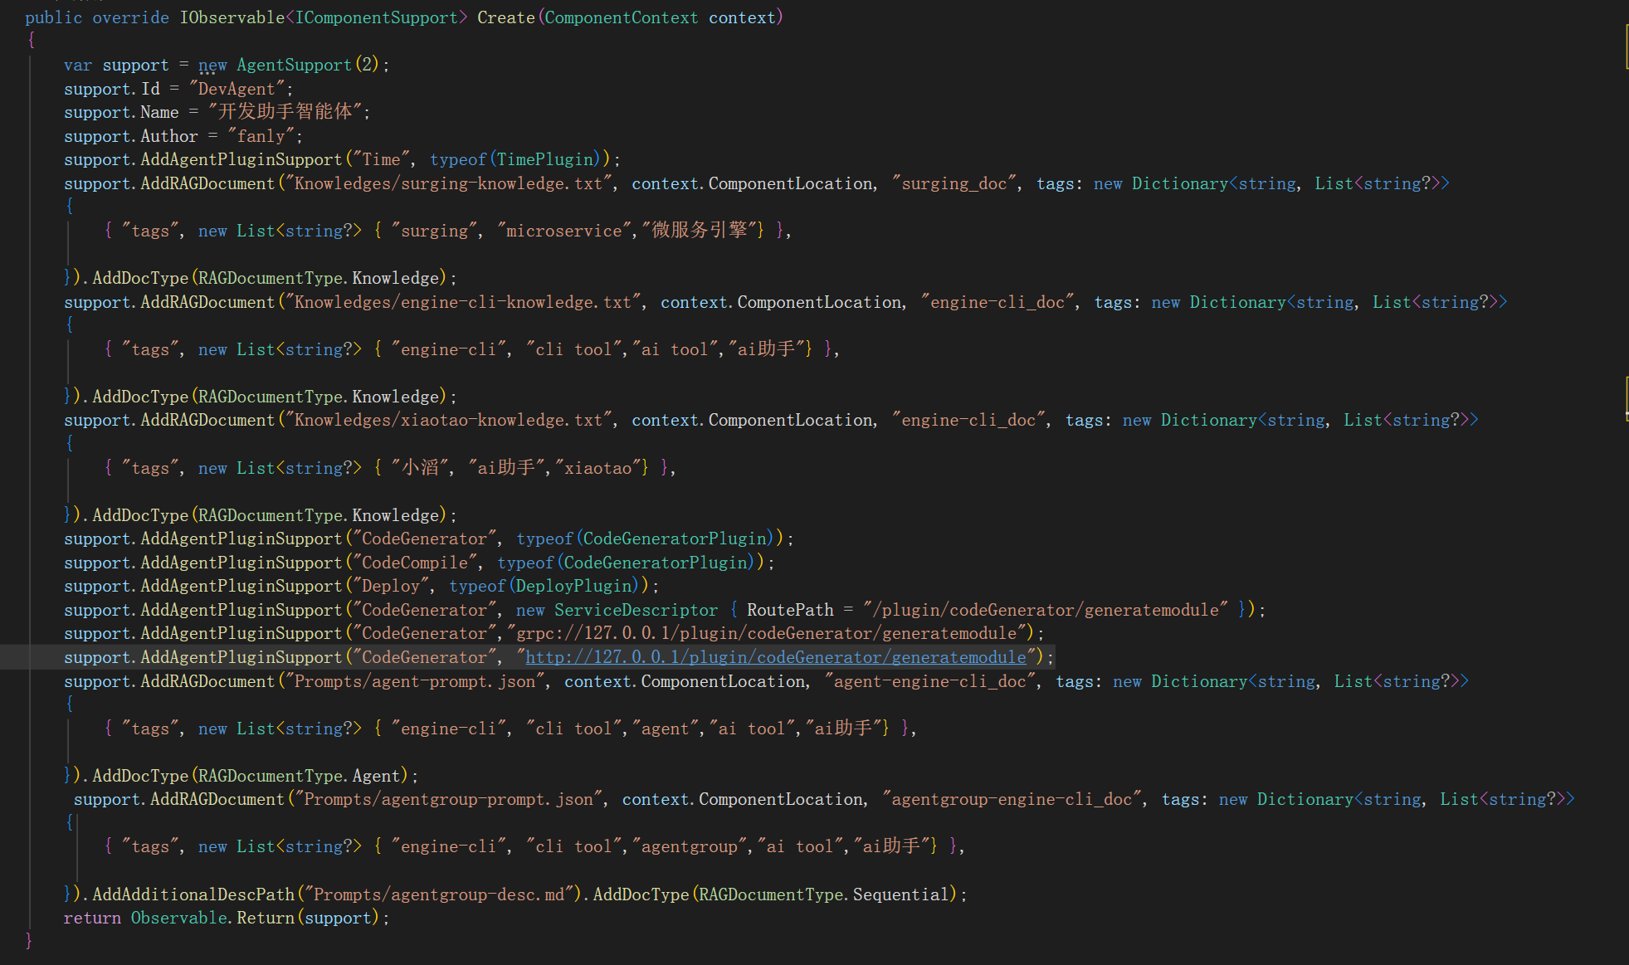
Task: Click the Create method name
Action: coord(506,17)
